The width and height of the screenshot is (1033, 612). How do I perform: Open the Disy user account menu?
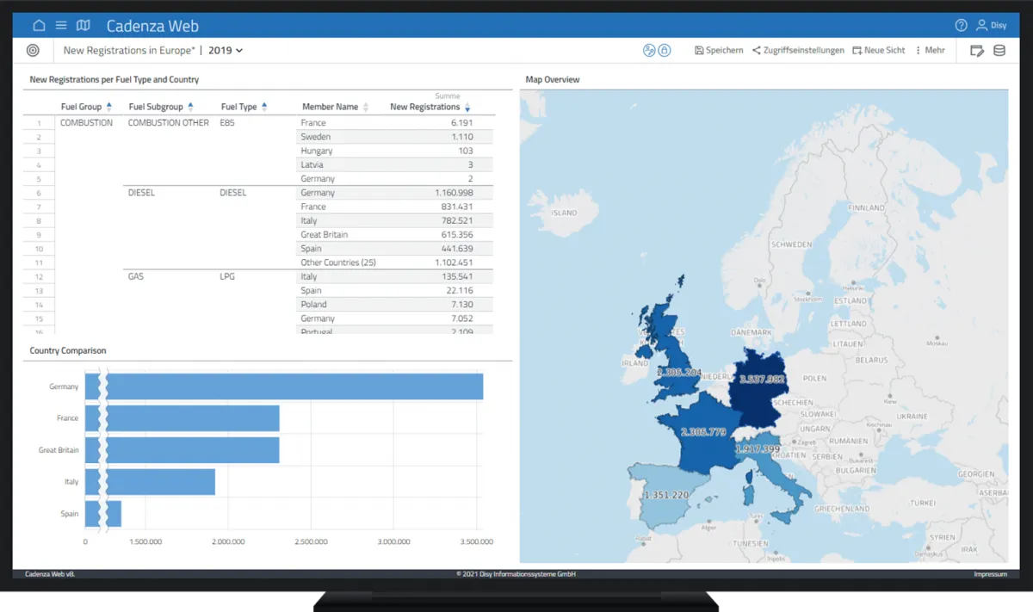click(991, 26)
